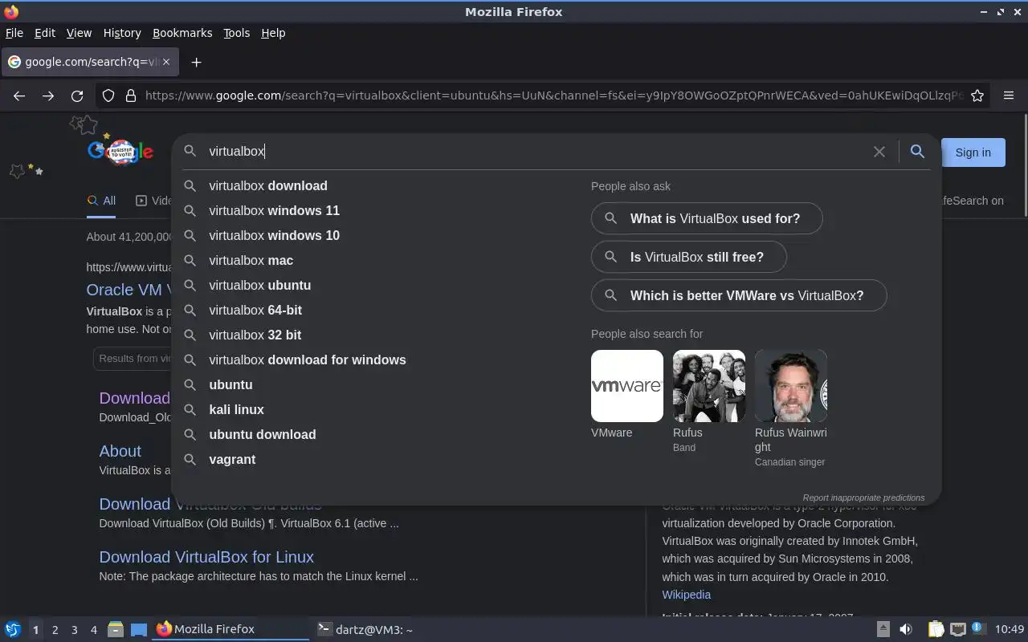Click Report inappropriate predictions
1028x642 pixels.
(863, 498)
